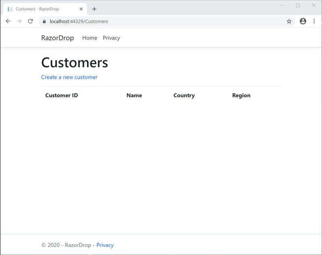
Task: Close the browser window
Action: 314,5
